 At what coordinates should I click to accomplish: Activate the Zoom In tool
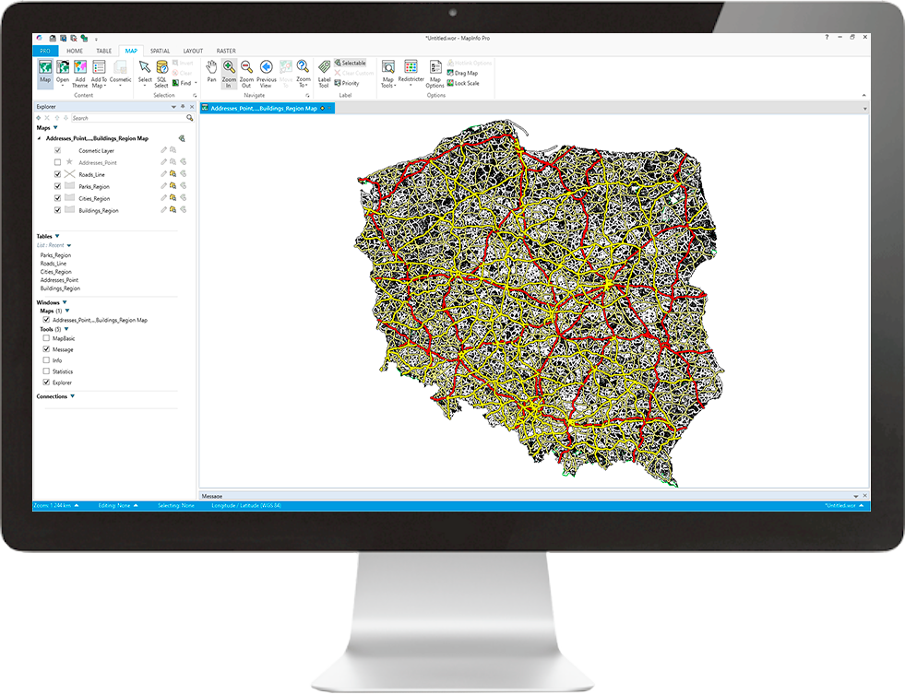click(x=229, y=71)
